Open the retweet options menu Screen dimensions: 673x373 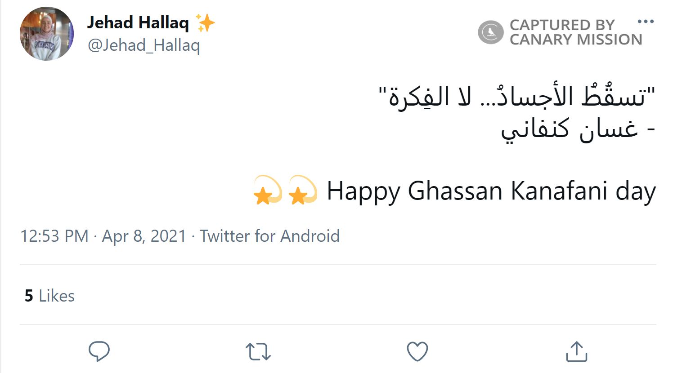click(x=257, y=351)
